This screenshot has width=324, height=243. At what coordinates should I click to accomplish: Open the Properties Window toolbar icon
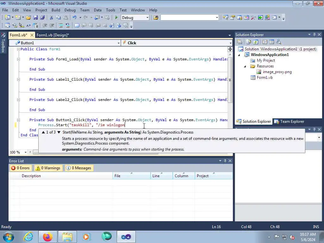pos(233,18)
